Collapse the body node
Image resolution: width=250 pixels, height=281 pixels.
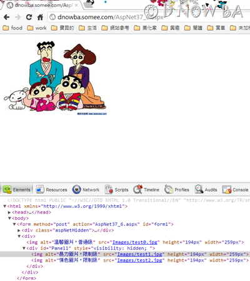click(x=9, y=218)
